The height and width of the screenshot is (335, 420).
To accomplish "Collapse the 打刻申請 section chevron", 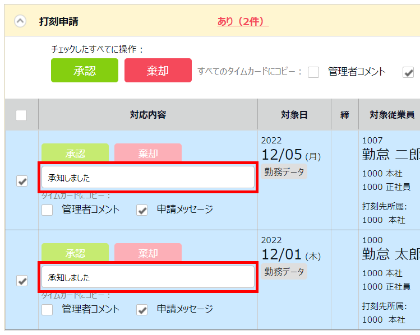I will point(20,22).
